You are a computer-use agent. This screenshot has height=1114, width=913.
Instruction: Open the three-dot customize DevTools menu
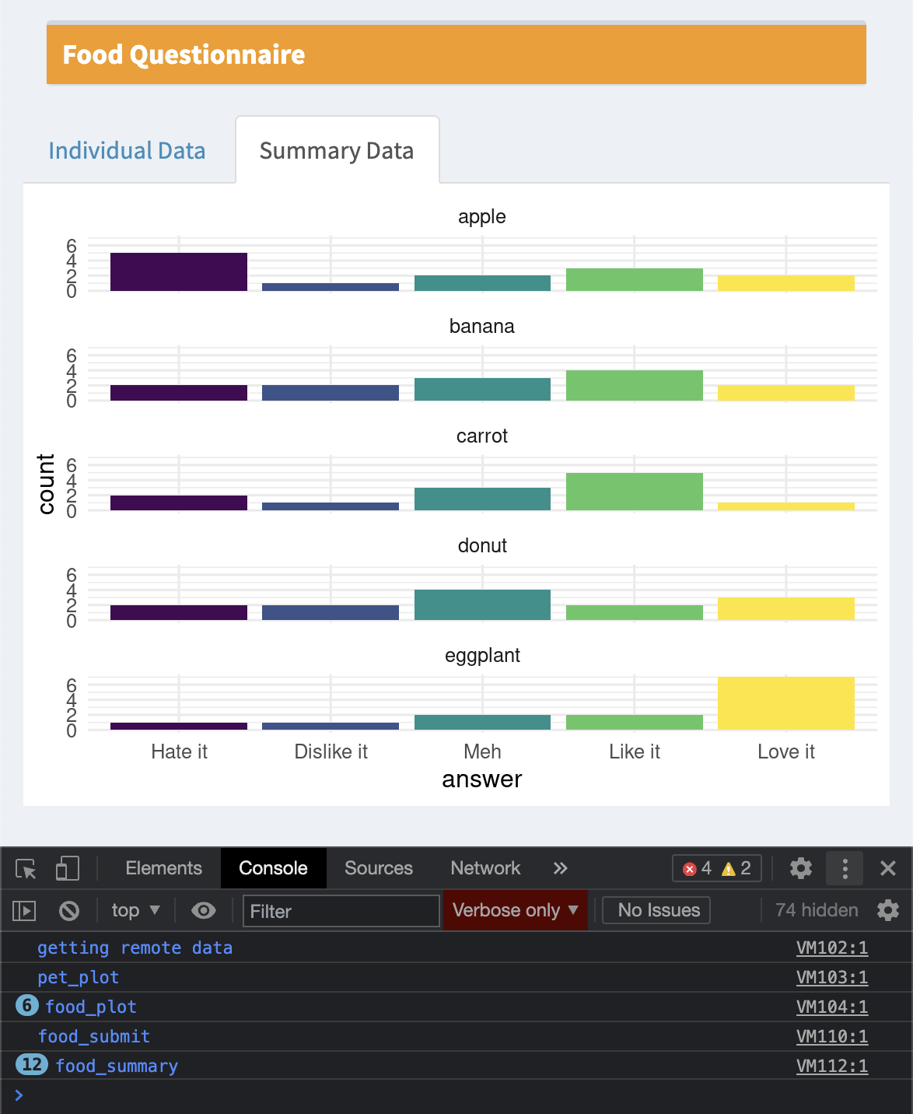coord(845,868)
